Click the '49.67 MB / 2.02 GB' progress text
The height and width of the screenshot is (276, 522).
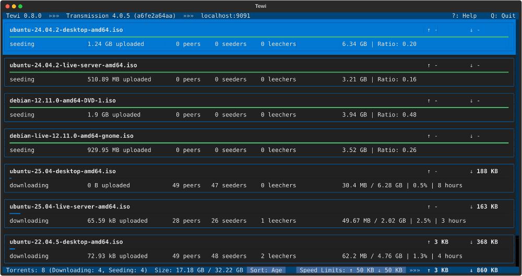[x=374, y=220]
